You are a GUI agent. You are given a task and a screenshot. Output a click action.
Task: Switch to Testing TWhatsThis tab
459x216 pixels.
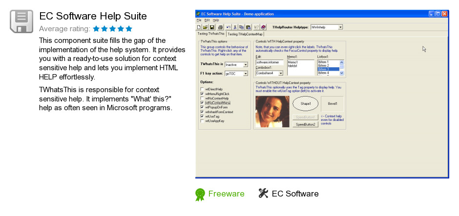click(x=211, y=34)
